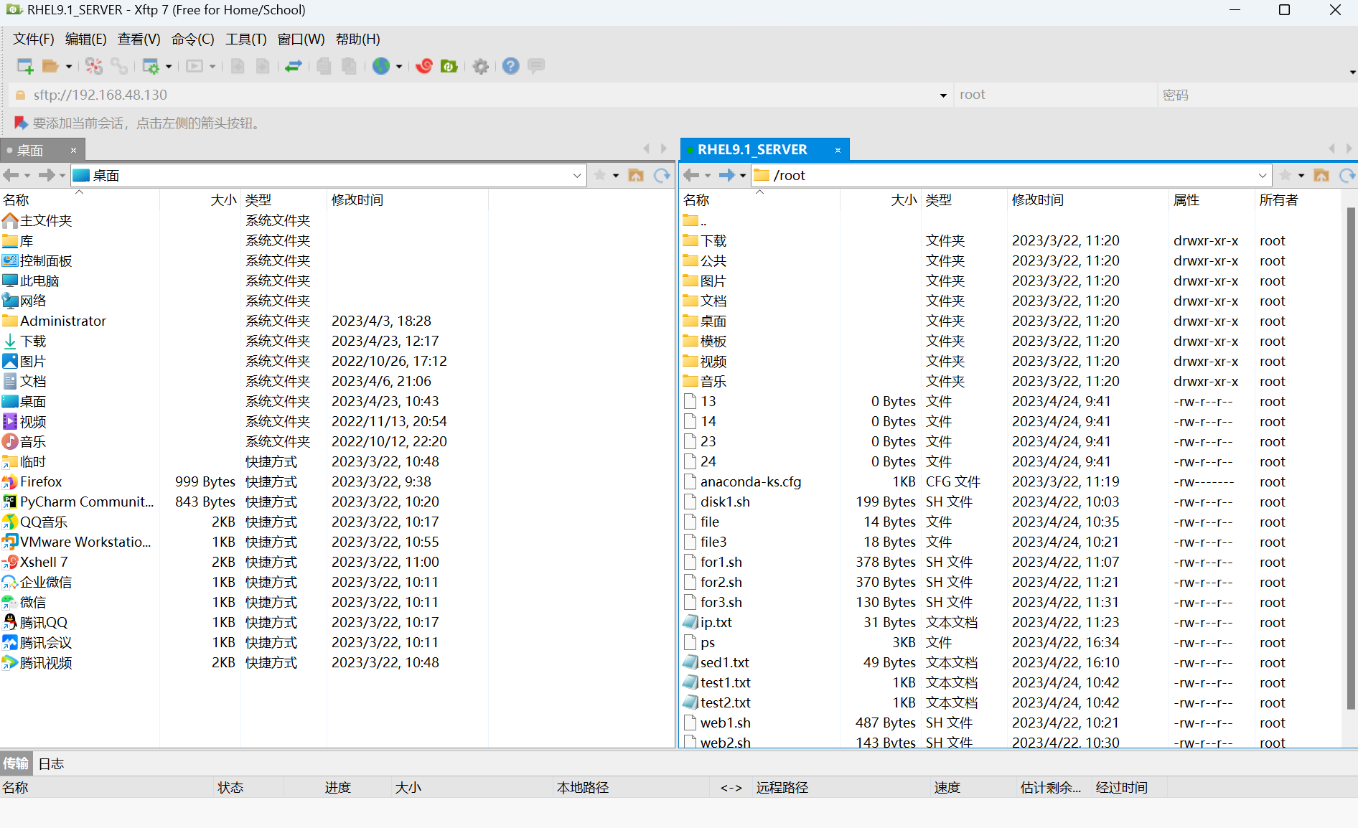
Task: Go to parent folder in local pane
Action: (636, 175)
